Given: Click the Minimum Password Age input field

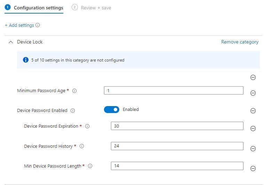Looking at the screenshot, I should pos(174,90).
